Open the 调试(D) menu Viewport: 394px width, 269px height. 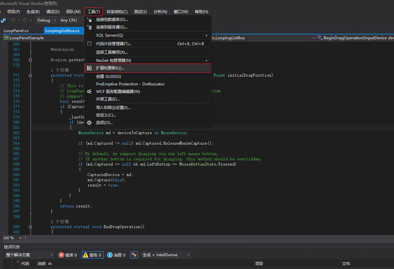pos(53,12)
